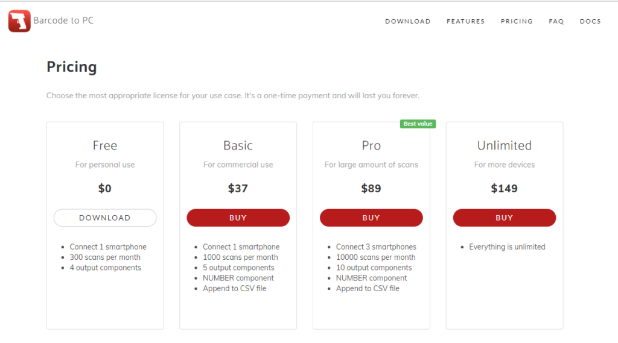Select the Pricing nav item

pos(517,21)
